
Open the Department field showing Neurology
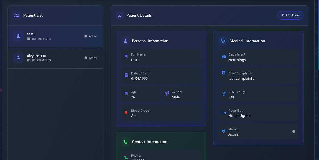[258, 57]
